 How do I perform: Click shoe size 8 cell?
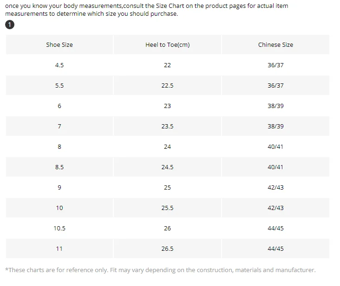point(59,146)
